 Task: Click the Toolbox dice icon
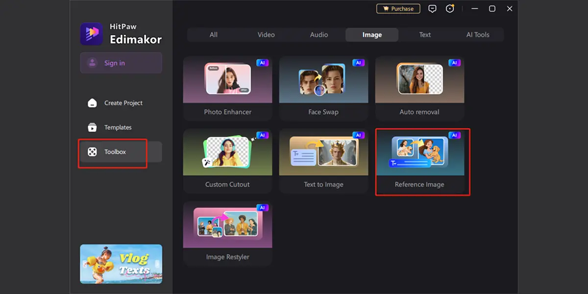(92, 152)
